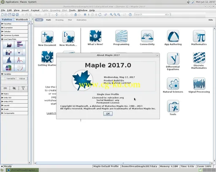Screen dimensions: 216x172
Task: Click the Variables panel filter funnel button
Action: [23, 88]
